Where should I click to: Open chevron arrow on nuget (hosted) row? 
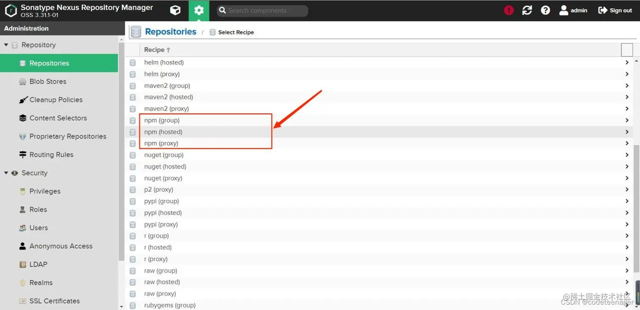[x=627, y=166]
